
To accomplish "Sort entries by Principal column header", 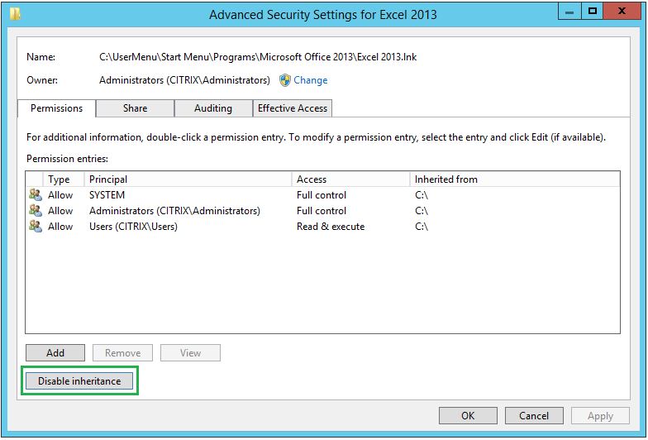I will pos(188,179).
